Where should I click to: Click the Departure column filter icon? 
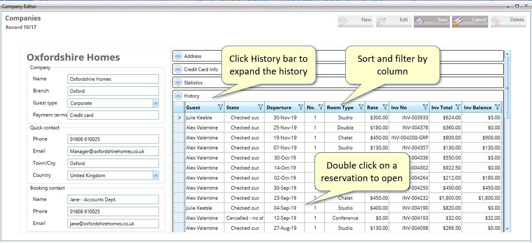301,107
